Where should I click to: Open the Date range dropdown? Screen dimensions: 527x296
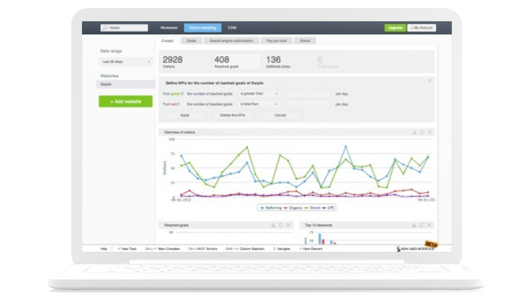coord(126,62)
